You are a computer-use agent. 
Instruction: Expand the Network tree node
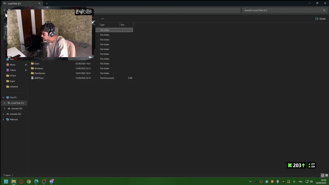3,119
